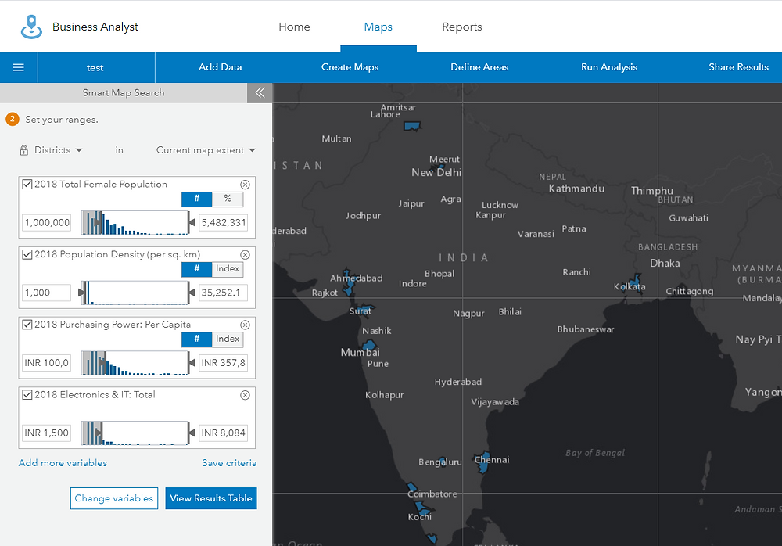
Task: Click the Smart Map Search panel title
Action: 124,93
